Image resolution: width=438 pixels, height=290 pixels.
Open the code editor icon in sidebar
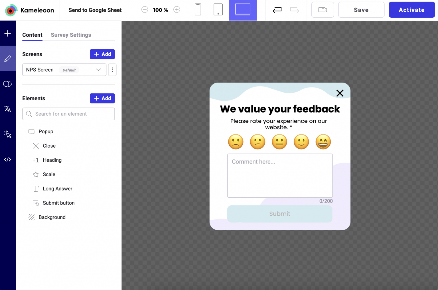[x=8, y=160]
